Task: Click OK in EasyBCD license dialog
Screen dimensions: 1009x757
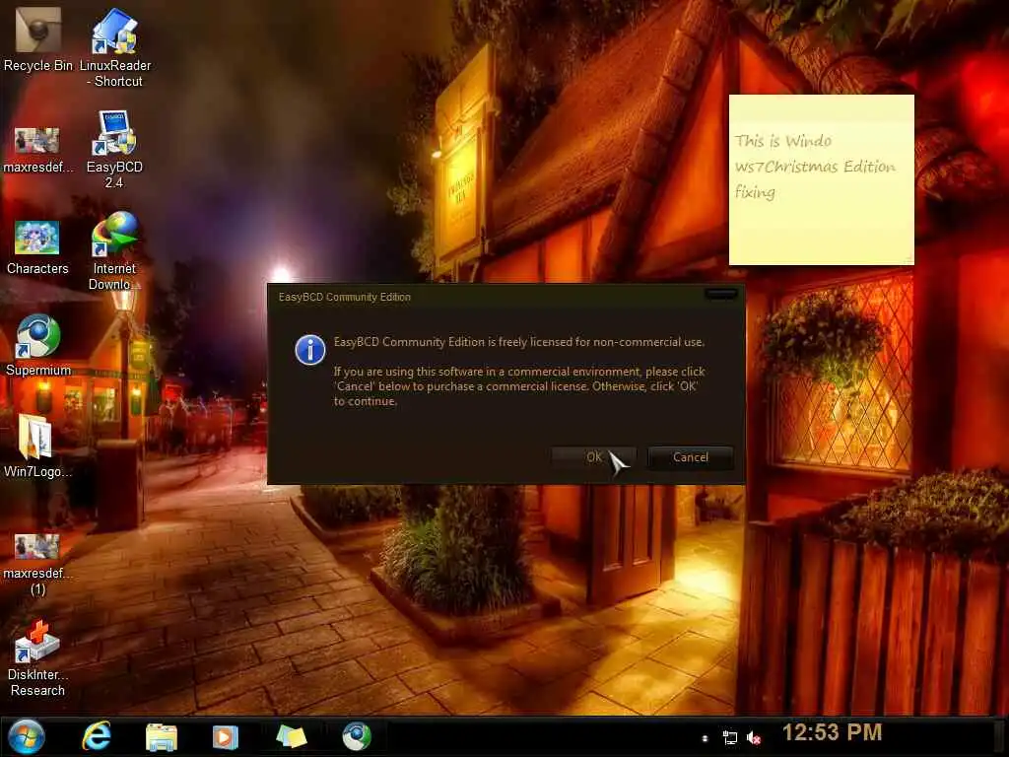Action: click(593, 457)
